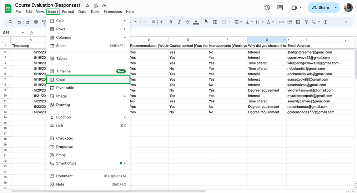Click the undo arrow icon
The width and height of the screenshot is (357, 193).
pos(19,22)
